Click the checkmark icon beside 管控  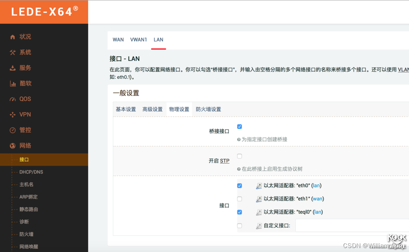coord(13,130)
